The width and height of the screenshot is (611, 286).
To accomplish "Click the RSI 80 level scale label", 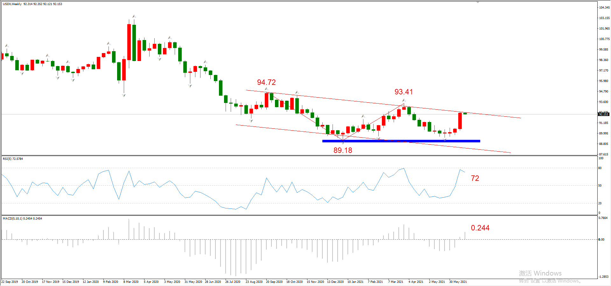I will (600, 168).
